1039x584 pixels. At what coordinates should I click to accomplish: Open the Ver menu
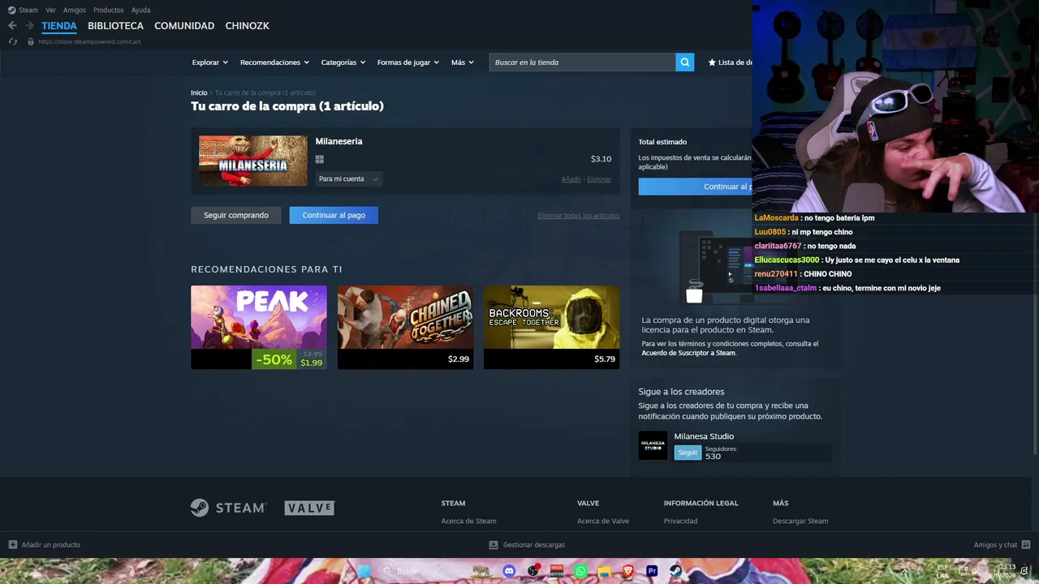point(50,10)
